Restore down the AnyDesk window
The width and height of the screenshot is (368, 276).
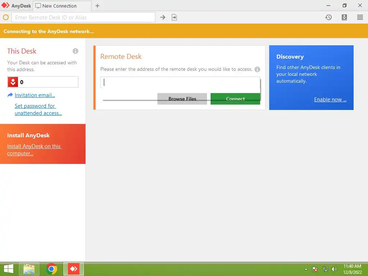click(345, 5)
